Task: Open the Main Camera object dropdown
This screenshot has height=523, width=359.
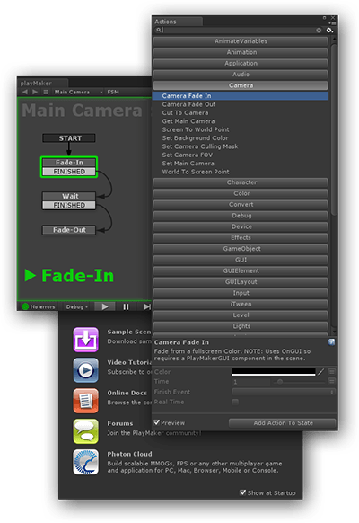Action: click(x=78, y=92)
